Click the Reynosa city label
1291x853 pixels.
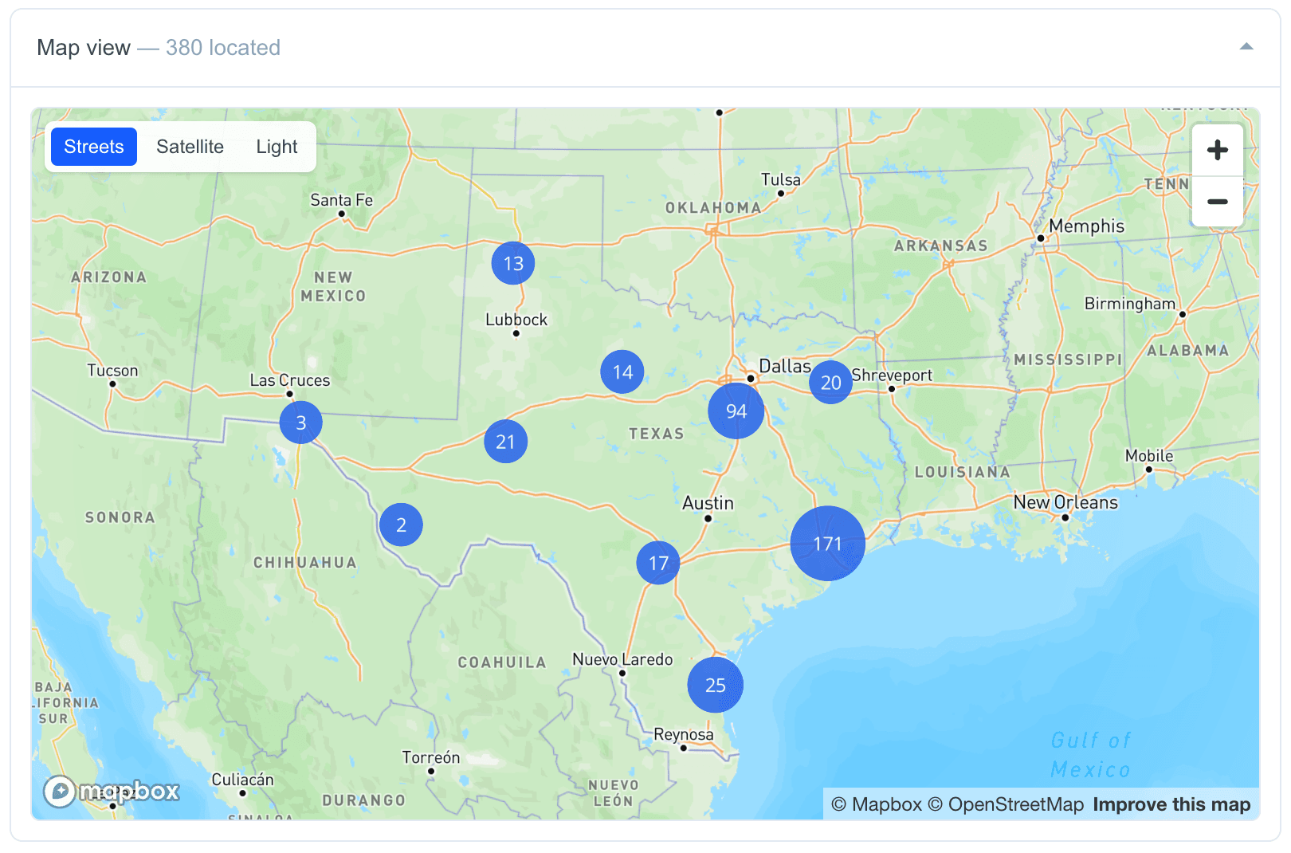[x=684, y=734]
